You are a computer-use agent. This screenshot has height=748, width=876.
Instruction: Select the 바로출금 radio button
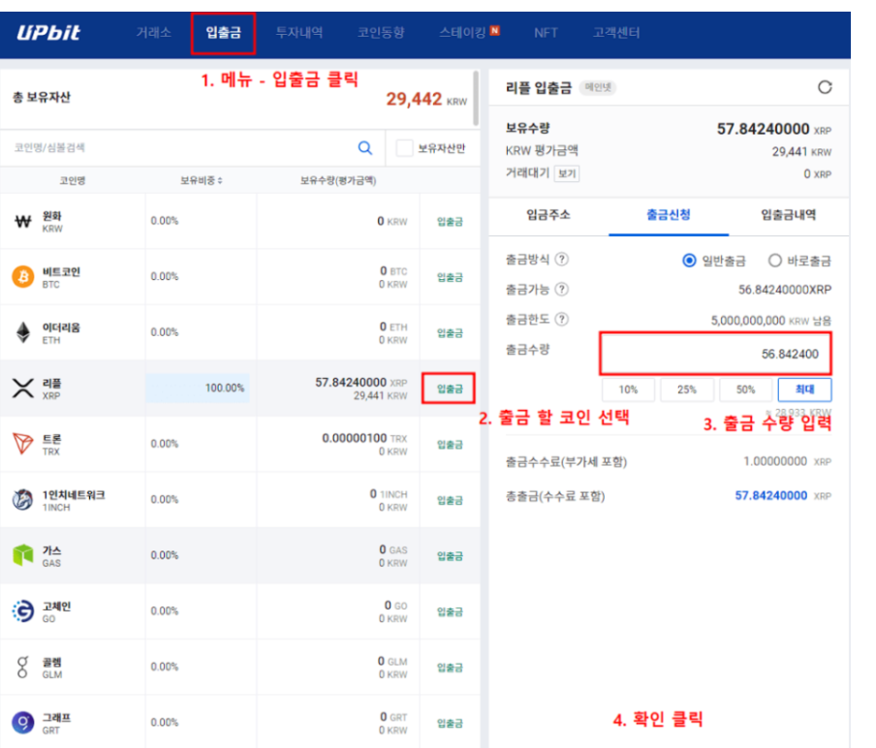pyautogui.click(x=774, y=261)
